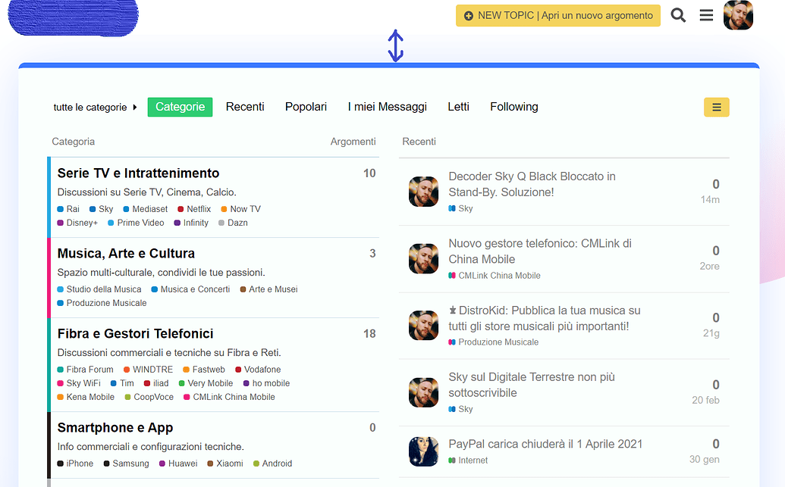Click the user profile avatar in header
Screen dimensions: 785x487
[738, 15]
